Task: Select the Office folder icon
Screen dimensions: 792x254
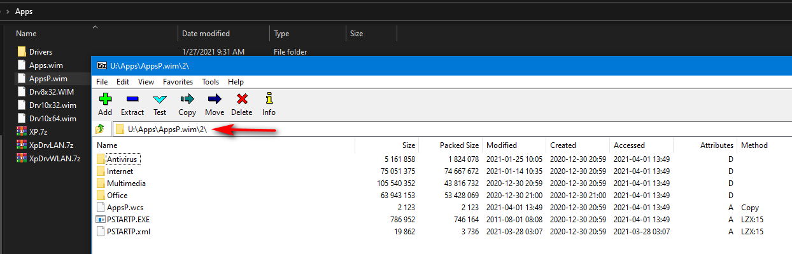Action: 101,195
